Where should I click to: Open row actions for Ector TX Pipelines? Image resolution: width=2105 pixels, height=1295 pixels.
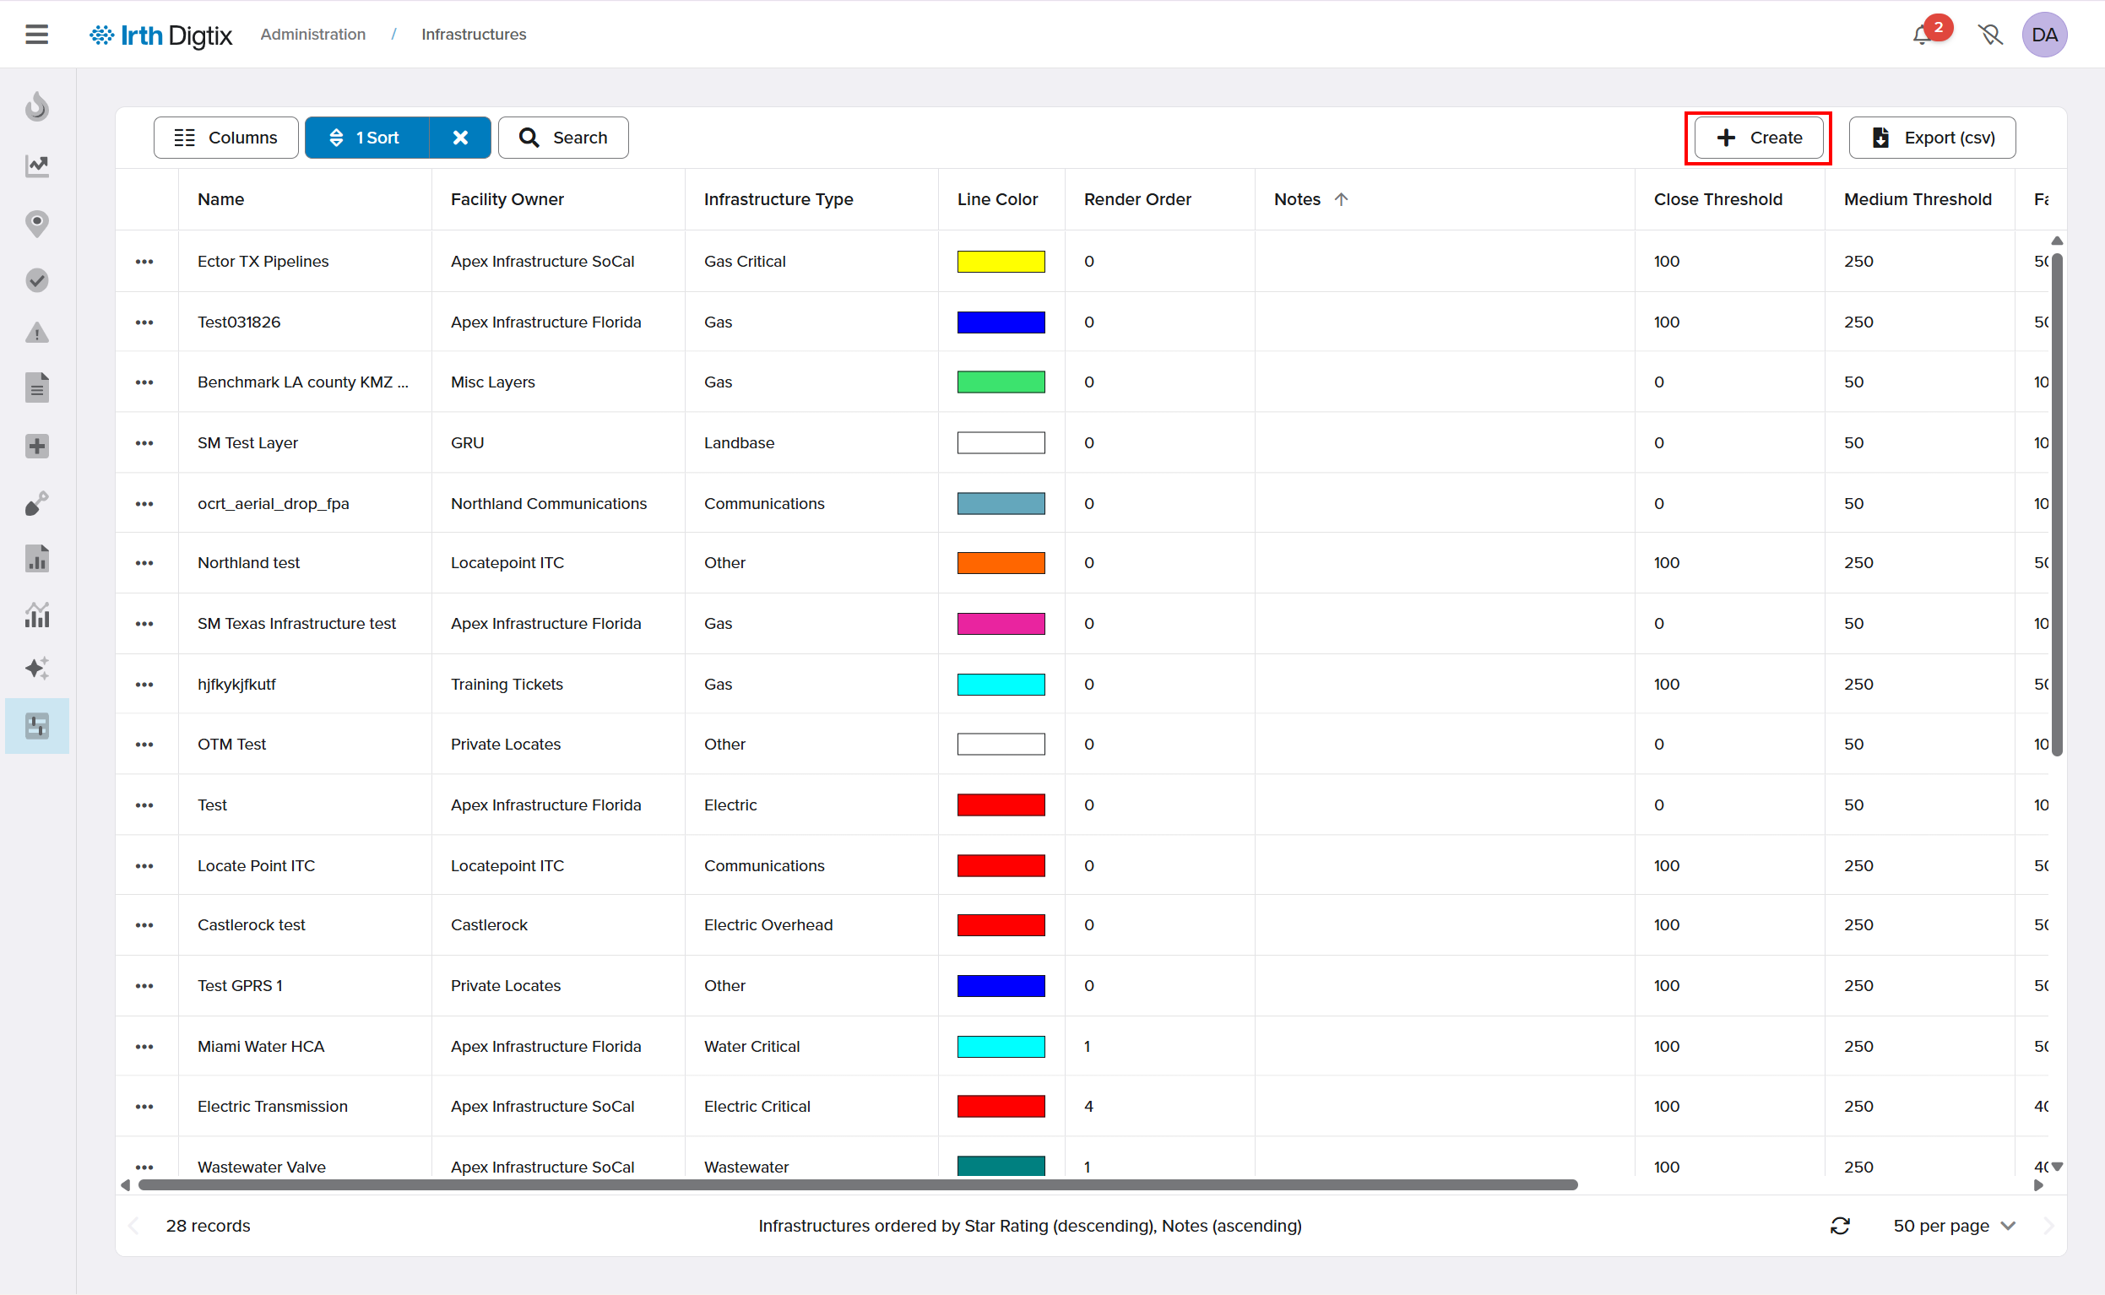(x=144, y=261)
